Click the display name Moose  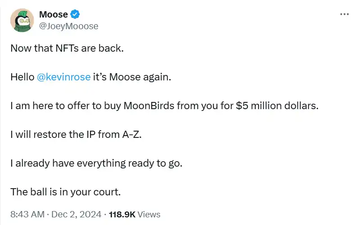coord(54,15)
